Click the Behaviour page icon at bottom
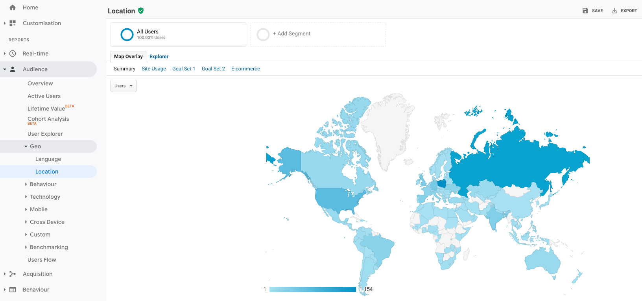Viewport: 642px width, 301px height. [13, 290]
